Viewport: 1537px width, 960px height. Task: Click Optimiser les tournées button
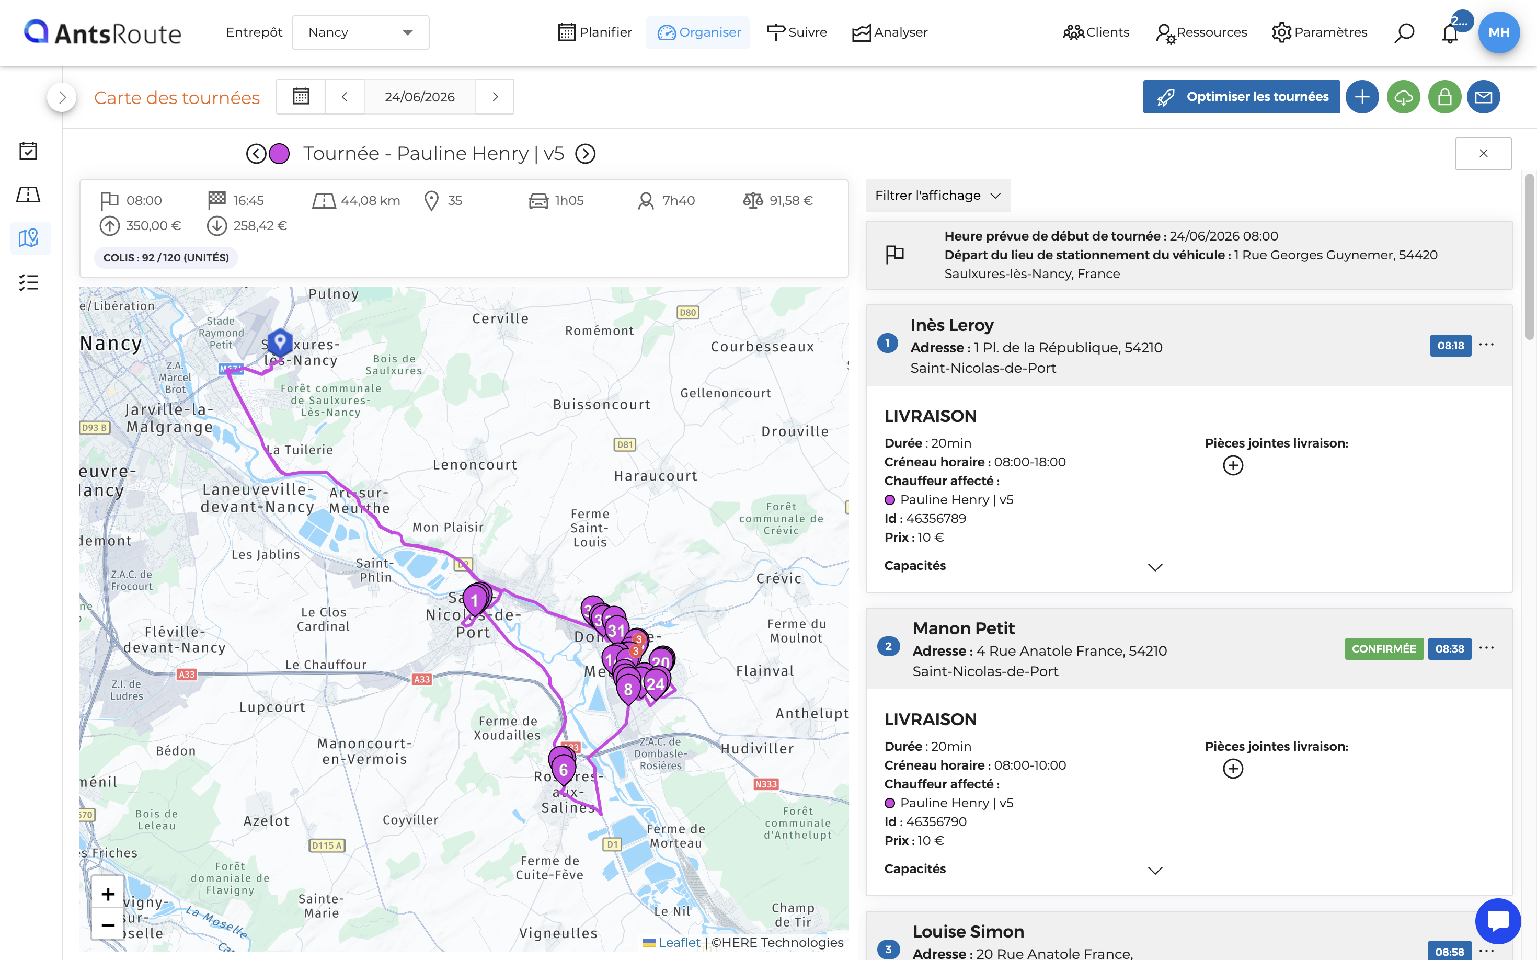pyautogui.click(x=1241, y=97)
